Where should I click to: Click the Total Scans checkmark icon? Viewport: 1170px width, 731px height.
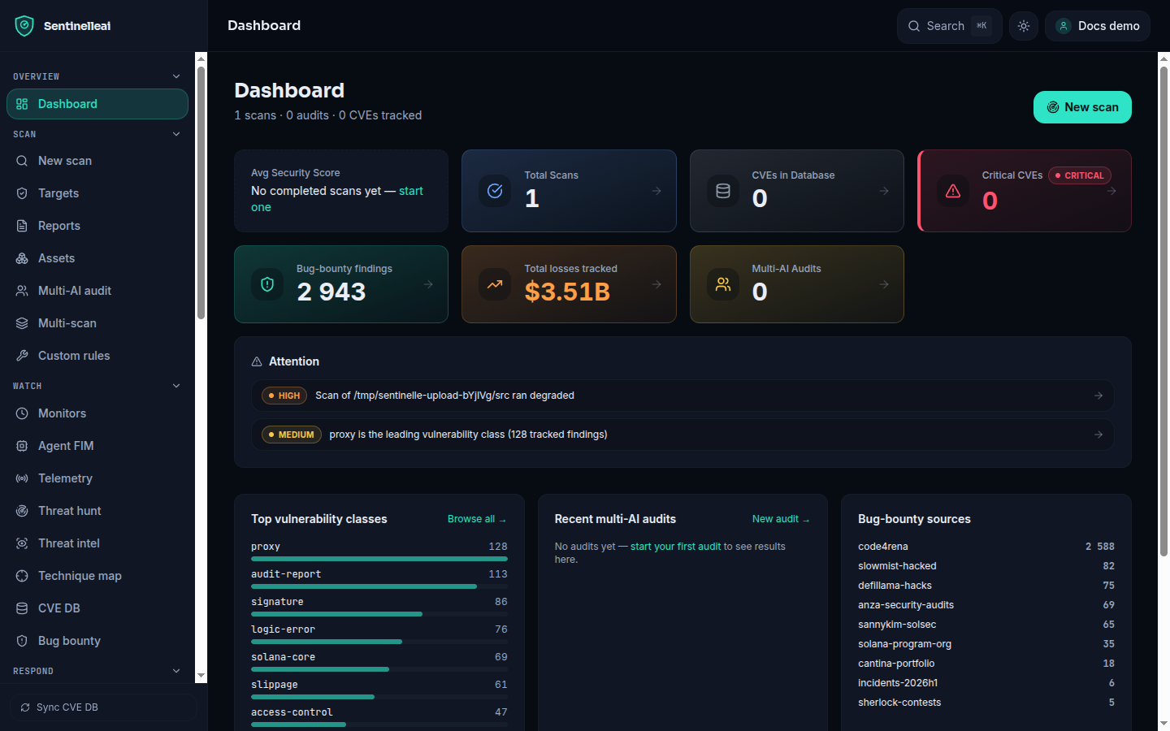495,191
